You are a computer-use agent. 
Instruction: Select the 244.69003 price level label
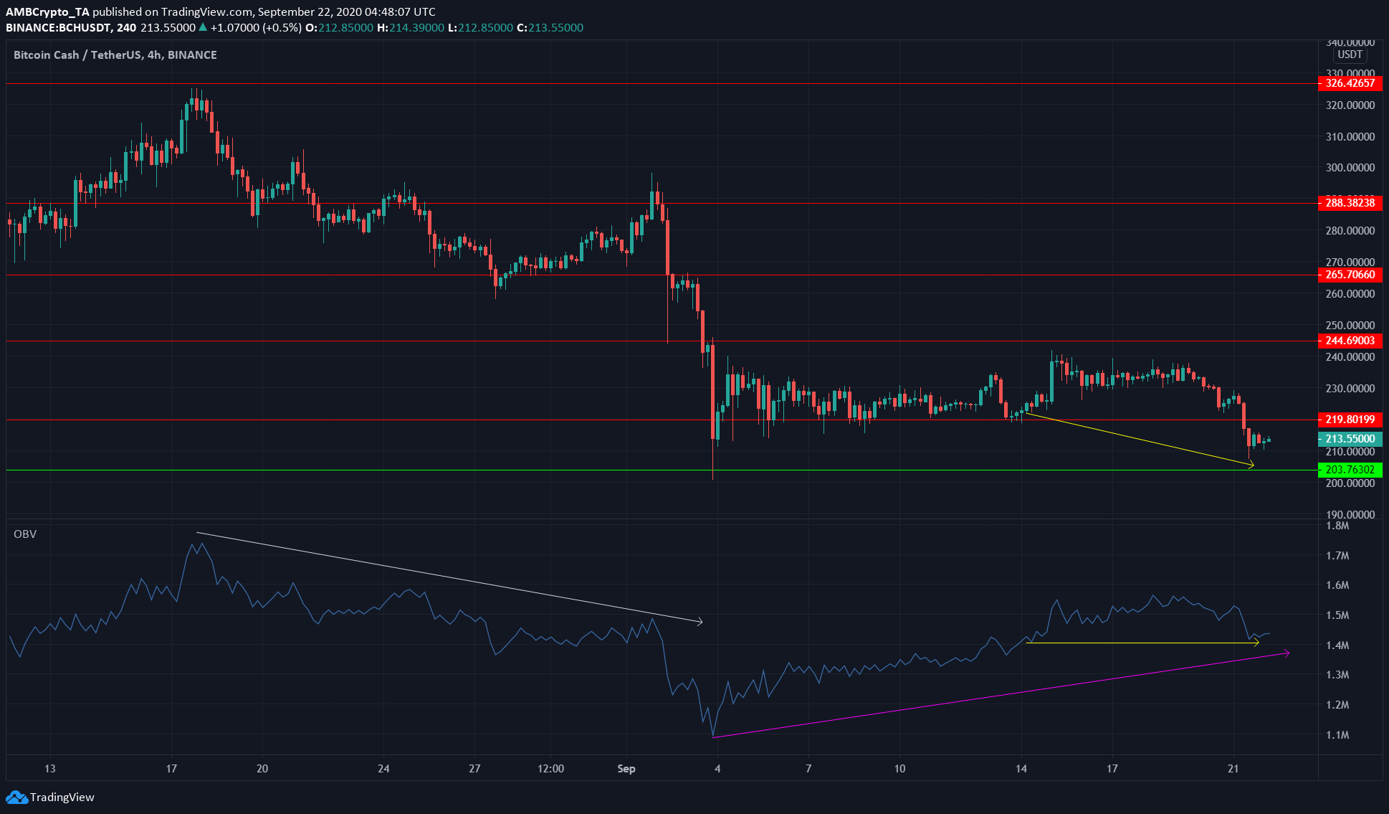1350,341
